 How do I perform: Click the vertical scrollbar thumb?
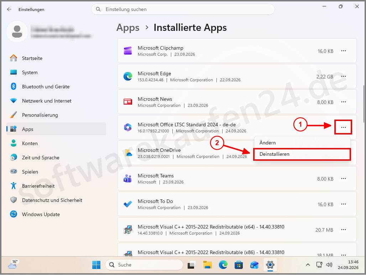click(x=364, y=104)
